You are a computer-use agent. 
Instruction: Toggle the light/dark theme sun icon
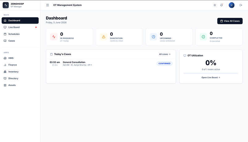[x=215, y=5]
